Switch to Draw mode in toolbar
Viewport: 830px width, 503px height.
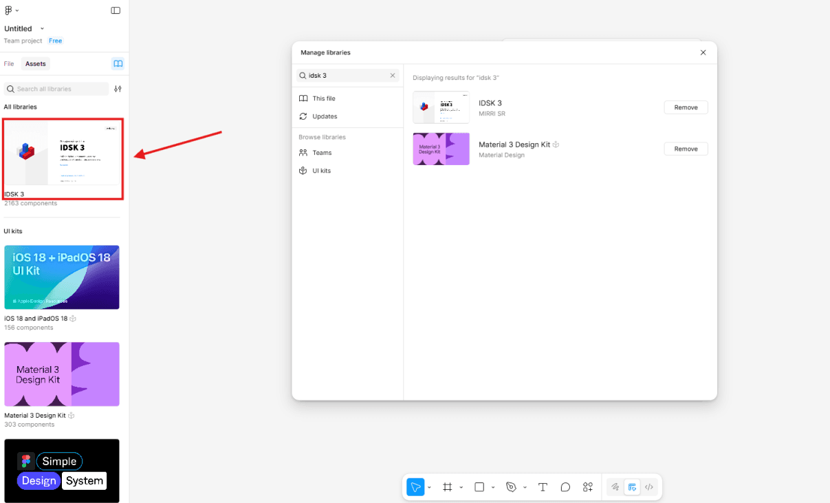click(615, 487)
